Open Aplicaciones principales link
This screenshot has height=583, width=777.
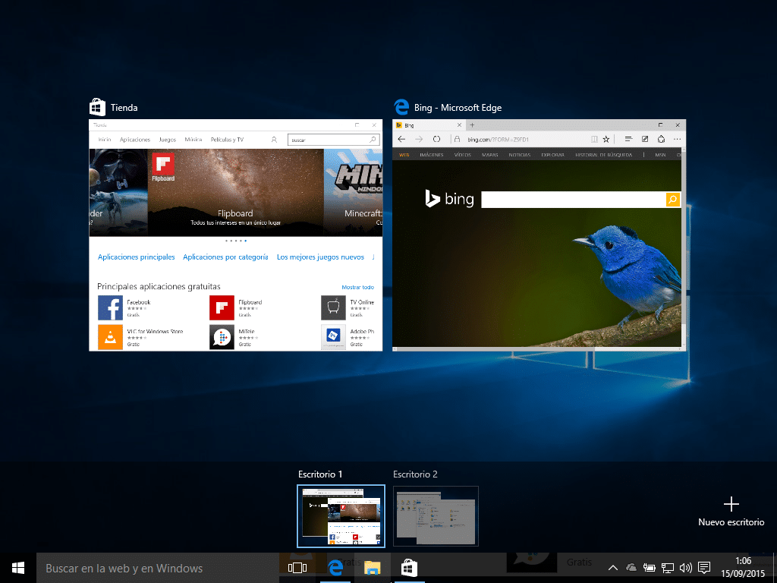137,257
